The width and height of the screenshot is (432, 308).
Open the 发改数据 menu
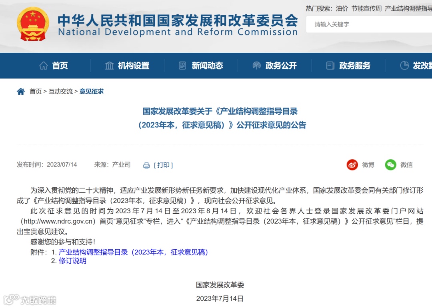[x=422, y=66]
